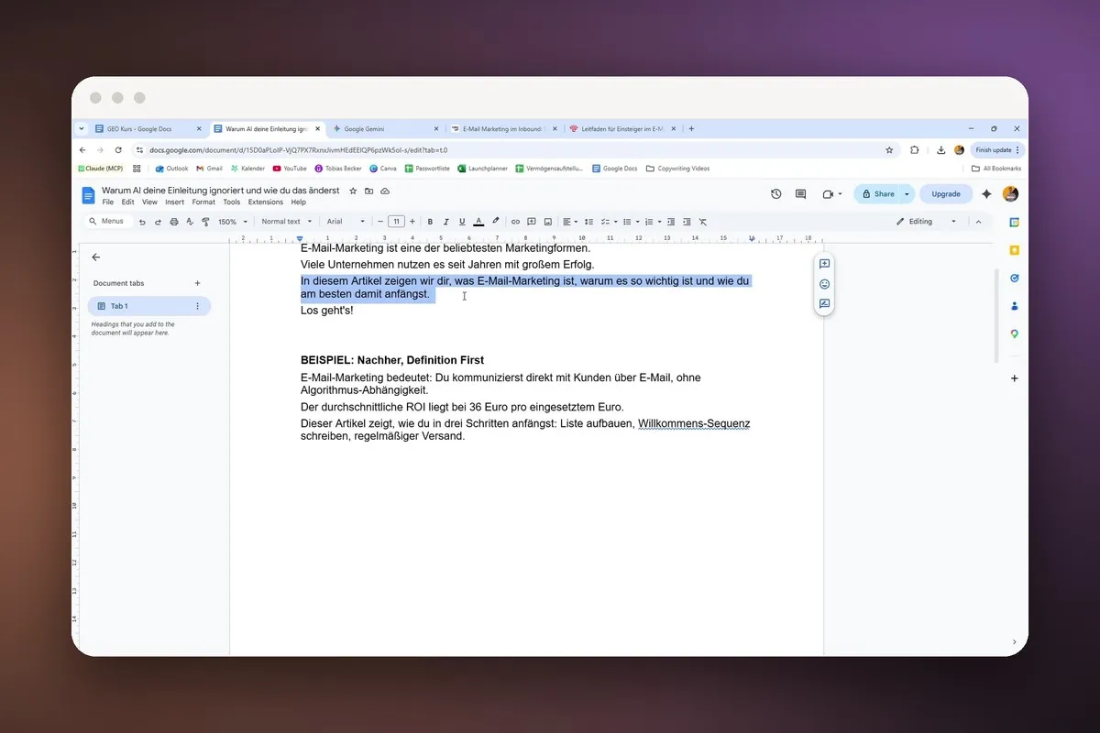Toggle underline formatting
Viewport: 1100px width, 733px height.
[x=461, y=222]
